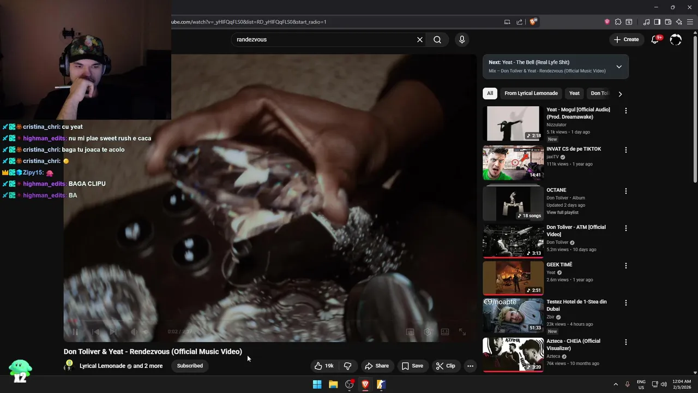Click the tab search icon in toolbar
This screenshot has width=698, height=393.
point(629,22)
